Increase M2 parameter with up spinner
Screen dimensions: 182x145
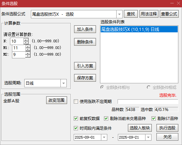[x=28, y=53]
